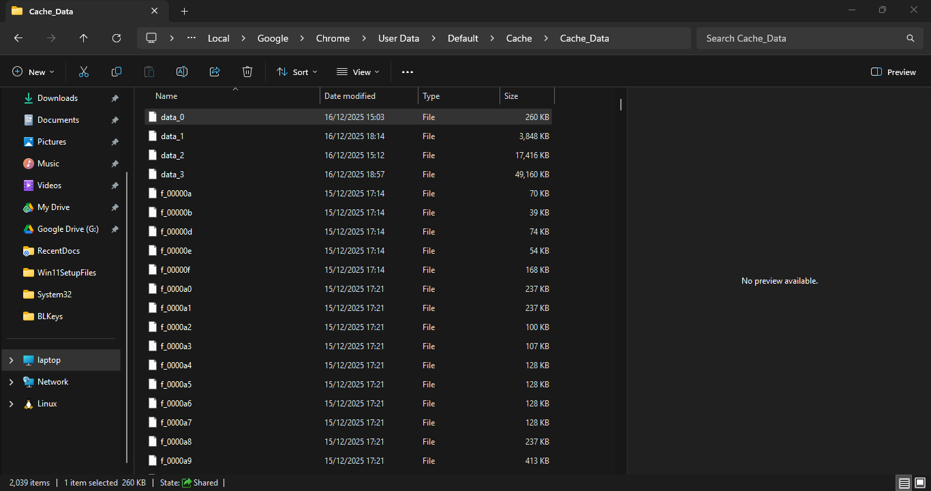Viewport: 931px width, 491px height.
Task: Open a new tab with plus button
Action: tap(184, 11)
